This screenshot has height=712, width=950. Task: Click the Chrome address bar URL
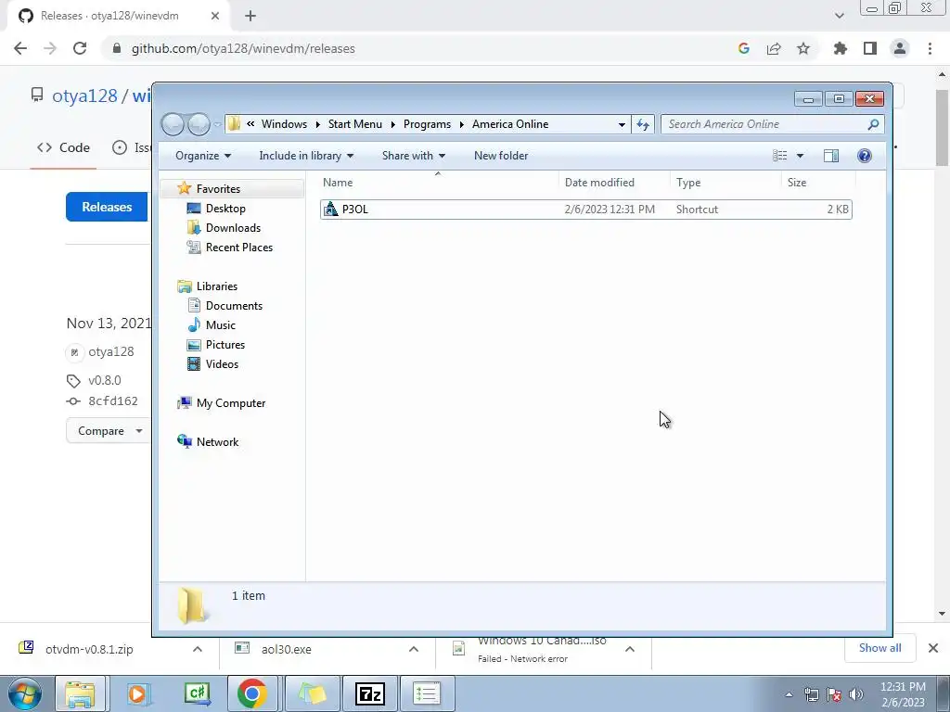coord(243,48)
